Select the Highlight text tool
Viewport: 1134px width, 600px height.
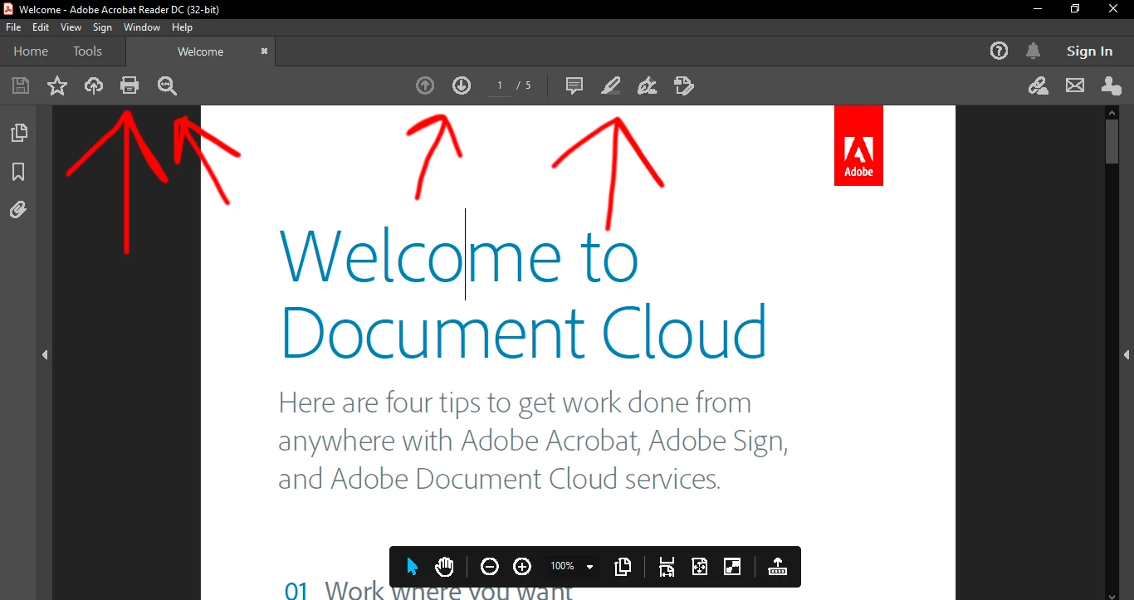point(610,85)
